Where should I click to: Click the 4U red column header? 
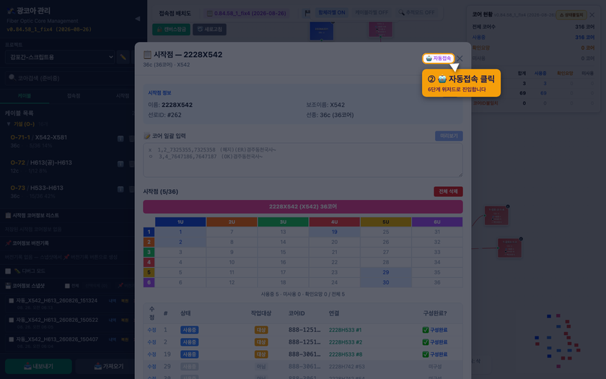[334, 222]
